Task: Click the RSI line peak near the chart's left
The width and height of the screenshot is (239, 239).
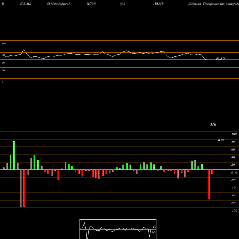Action: point(24,50)
